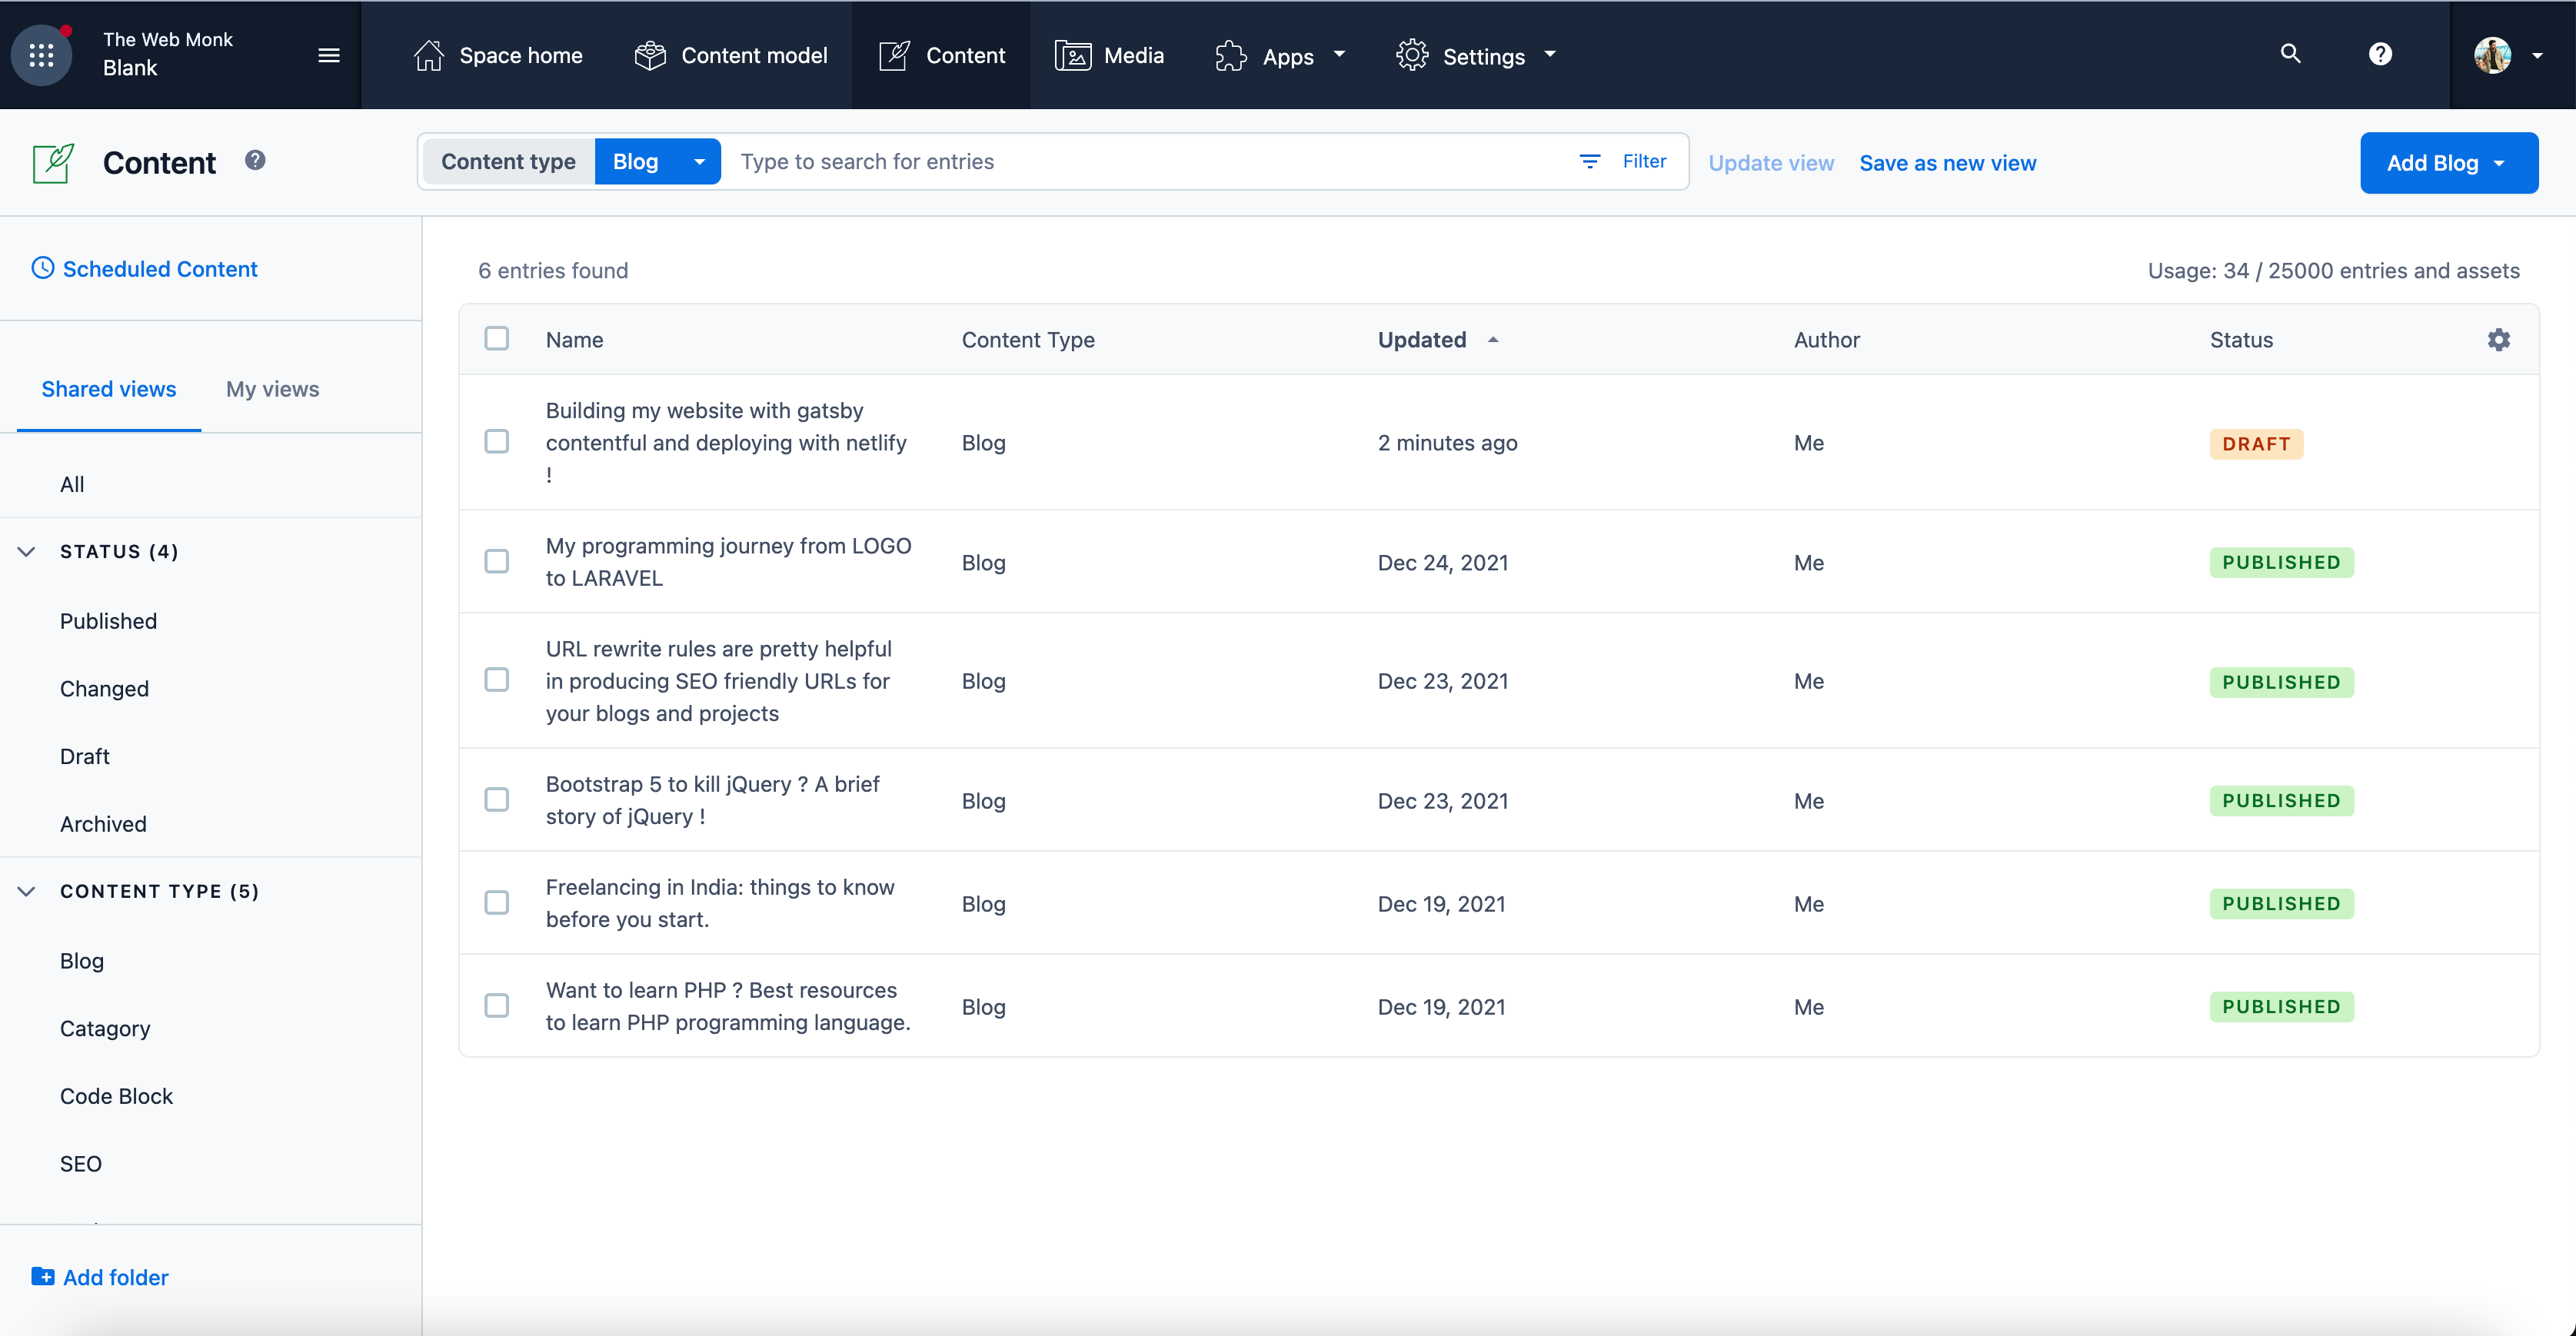Viewport: 2576px width, 1336px height.
Task: Click the Add folder icon
Action: click(43, 1276)
